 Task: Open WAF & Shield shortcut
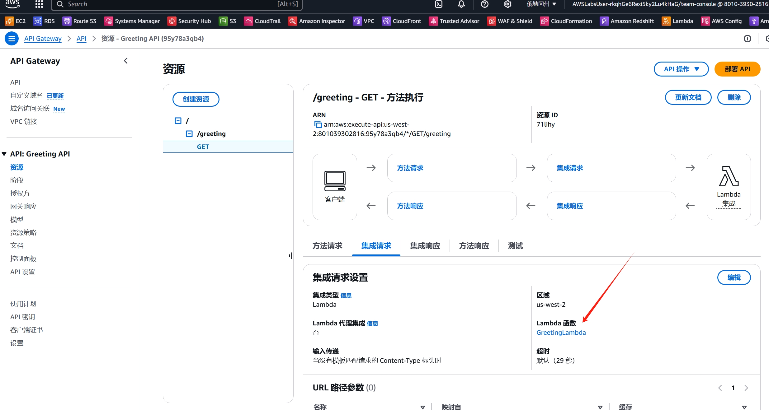[510, 21]
